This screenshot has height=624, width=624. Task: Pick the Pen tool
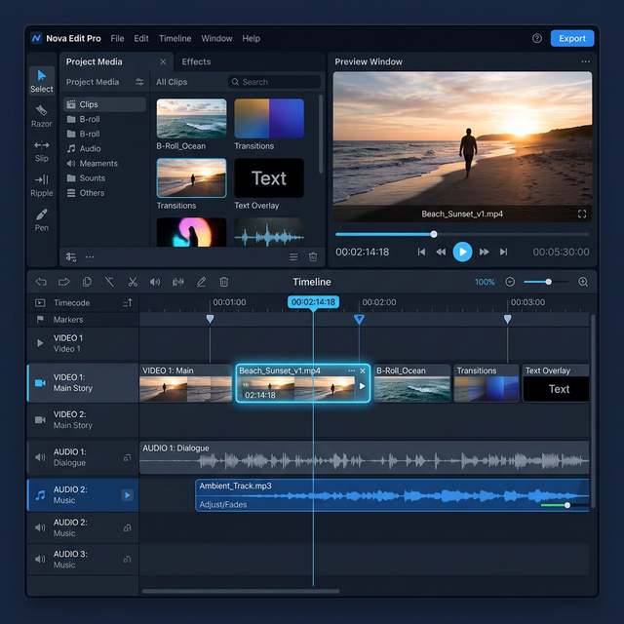[x=41, y=219]
